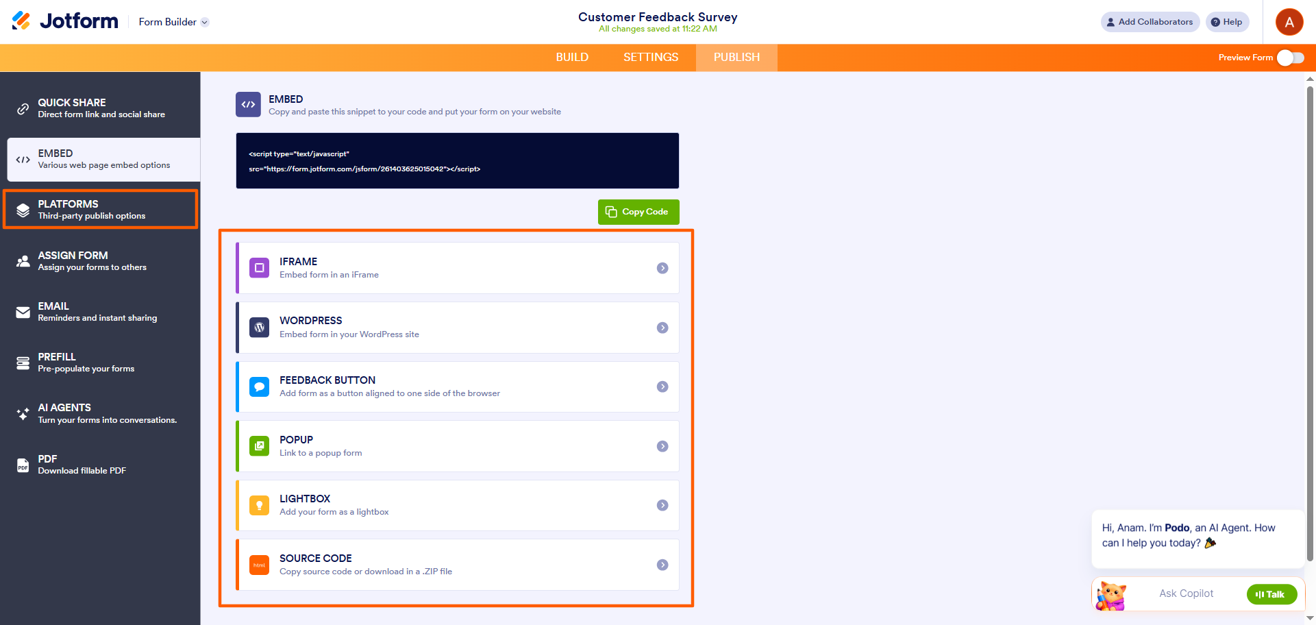This screenshot has width=1316, height=625.
Task: Click the Assign Form people icon
Action: pyautogui.click(x=23, y=261)
